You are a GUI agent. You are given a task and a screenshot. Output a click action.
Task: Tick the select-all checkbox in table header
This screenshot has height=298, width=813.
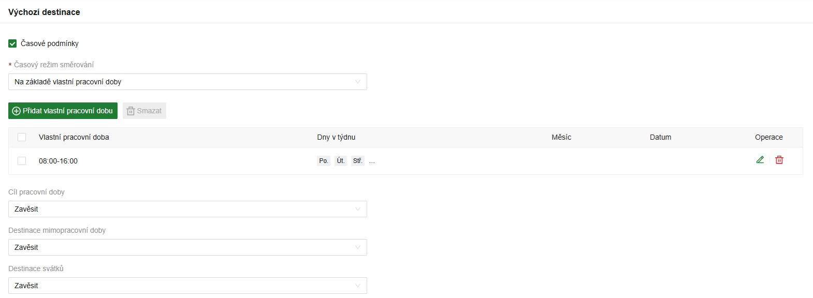22,137
